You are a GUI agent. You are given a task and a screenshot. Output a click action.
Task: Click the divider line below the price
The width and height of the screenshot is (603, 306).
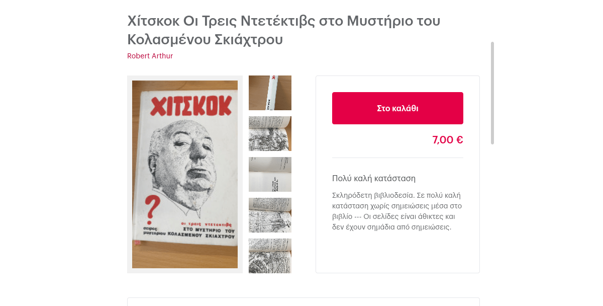tap(397, 158)
